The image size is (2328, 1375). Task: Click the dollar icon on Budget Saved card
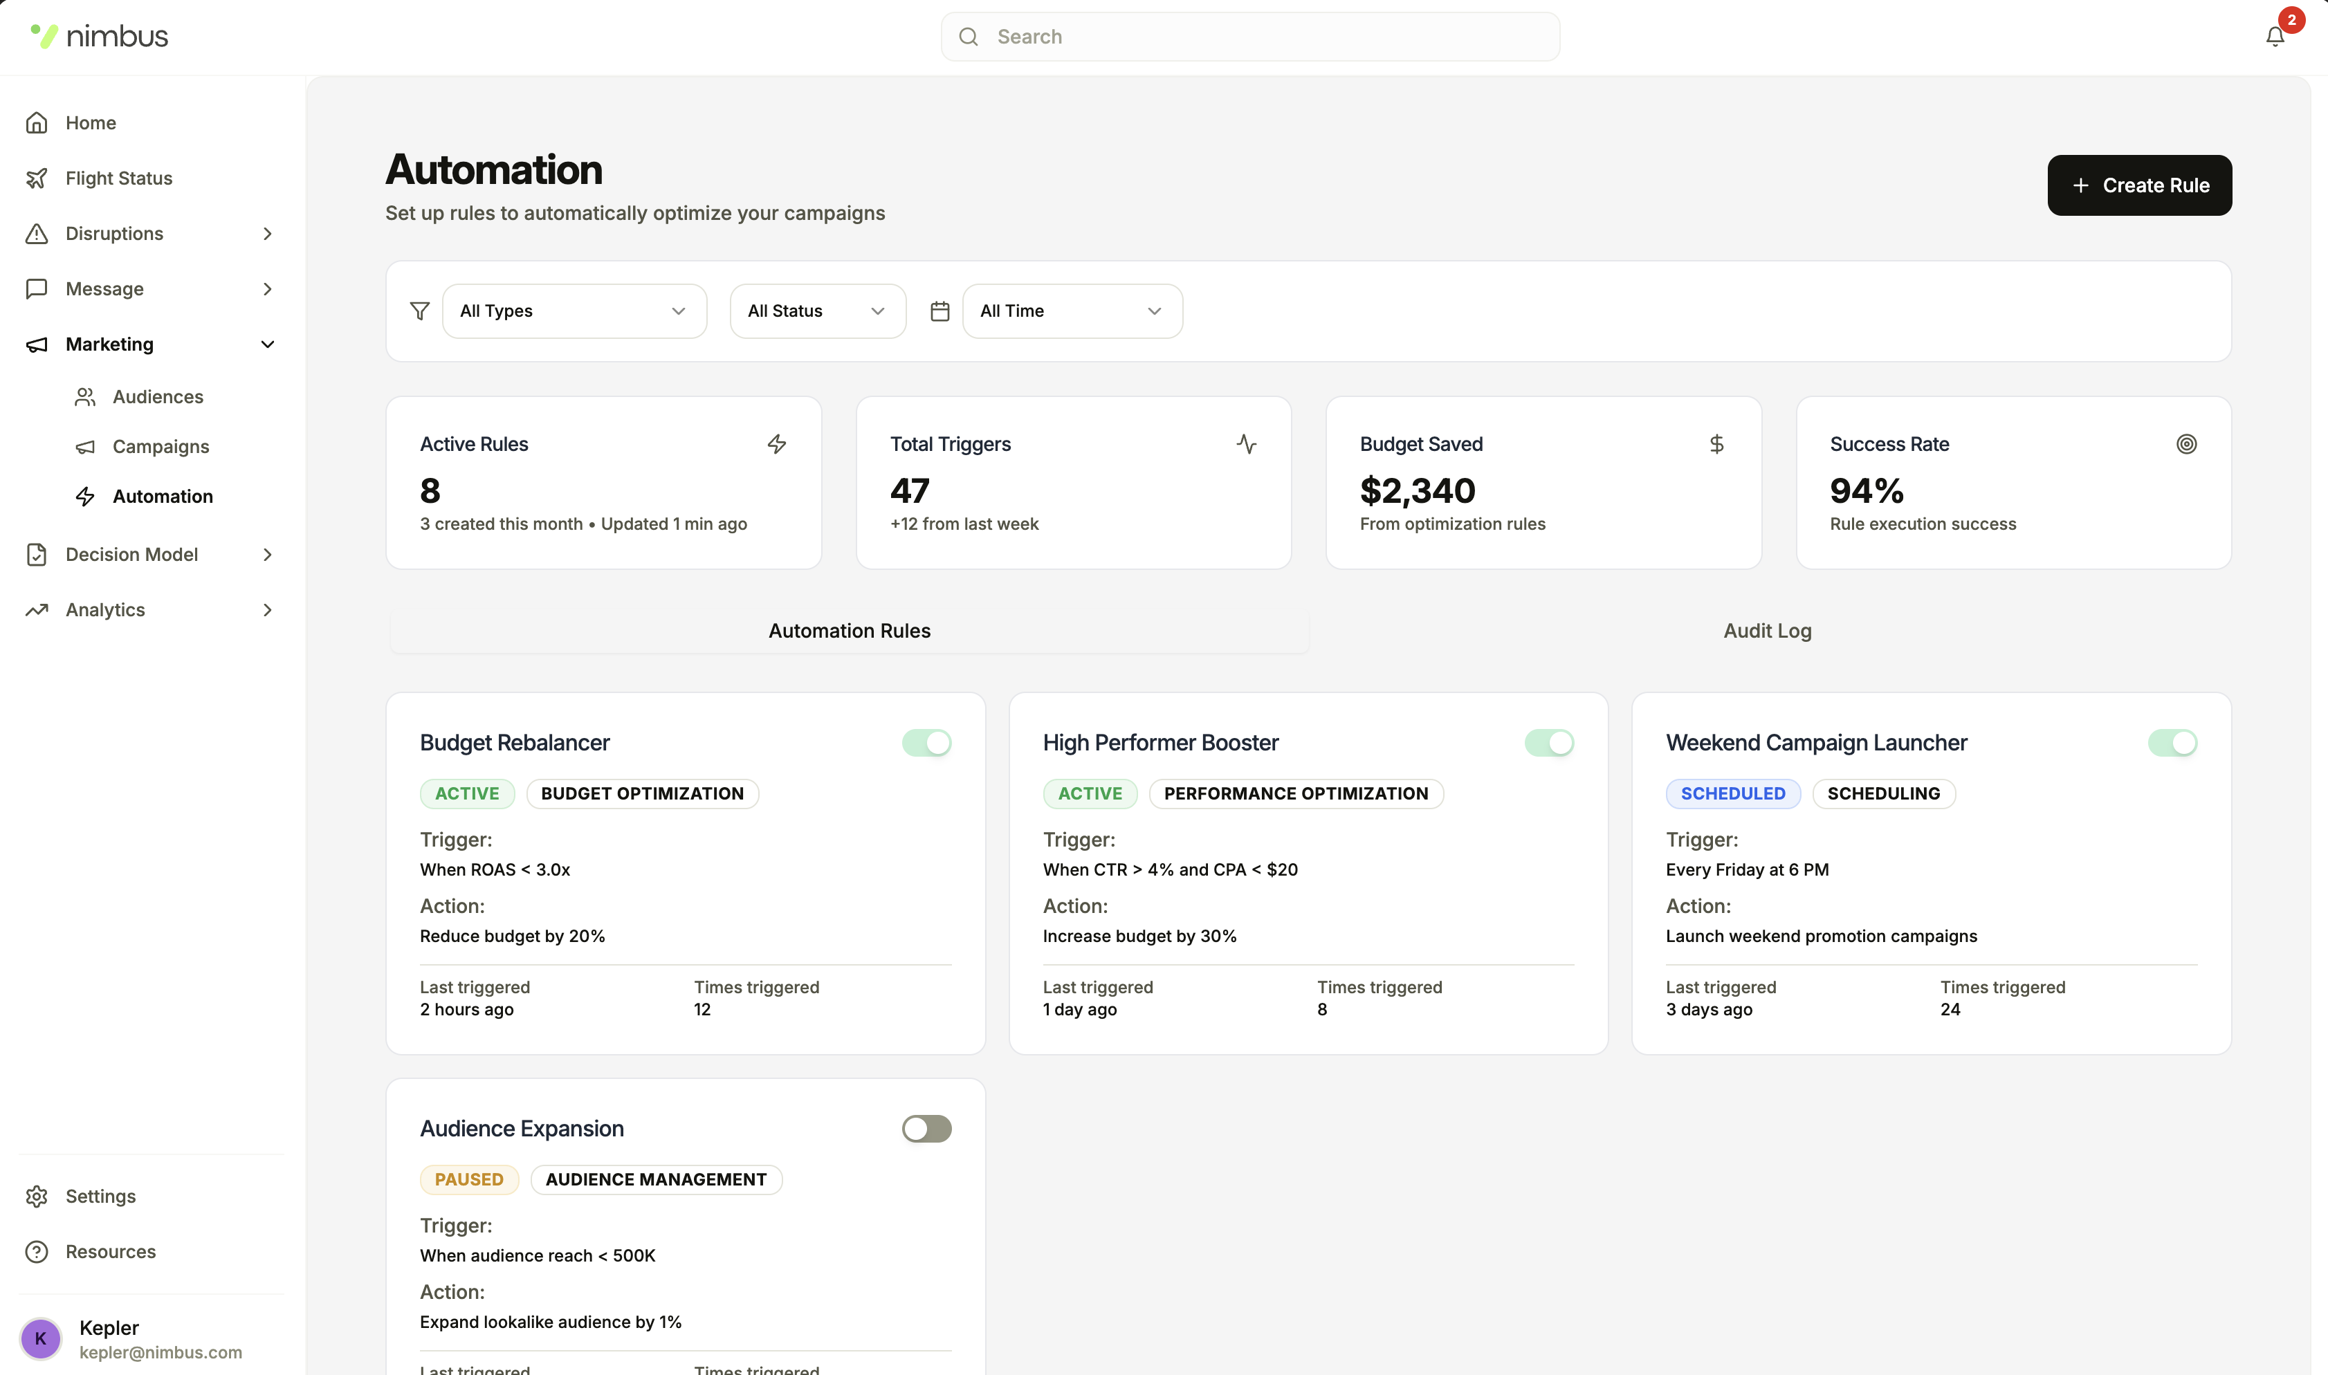[1716, 444]
